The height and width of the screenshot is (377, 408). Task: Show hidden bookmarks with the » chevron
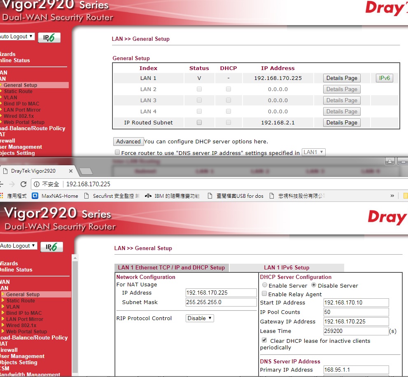392,196
